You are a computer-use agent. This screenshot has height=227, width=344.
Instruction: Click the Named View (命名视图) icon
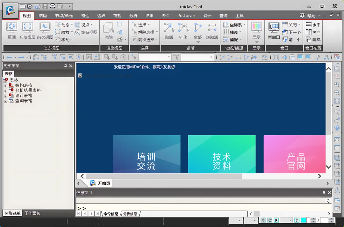(x=86, y=32)
